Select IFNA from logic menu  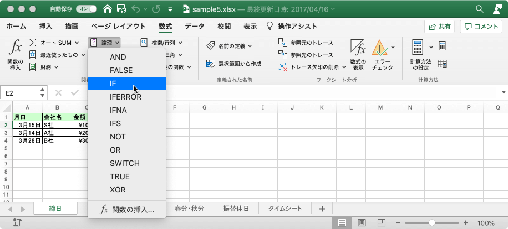[x=126, y=110]
